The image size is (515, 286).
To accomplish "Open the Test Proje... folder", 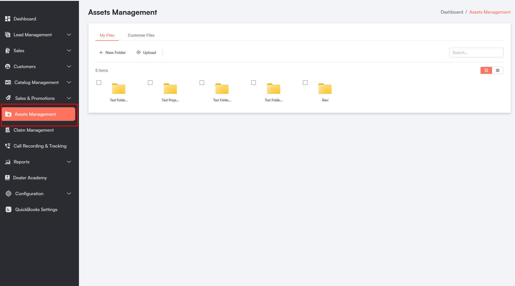I will pos(170,89).
